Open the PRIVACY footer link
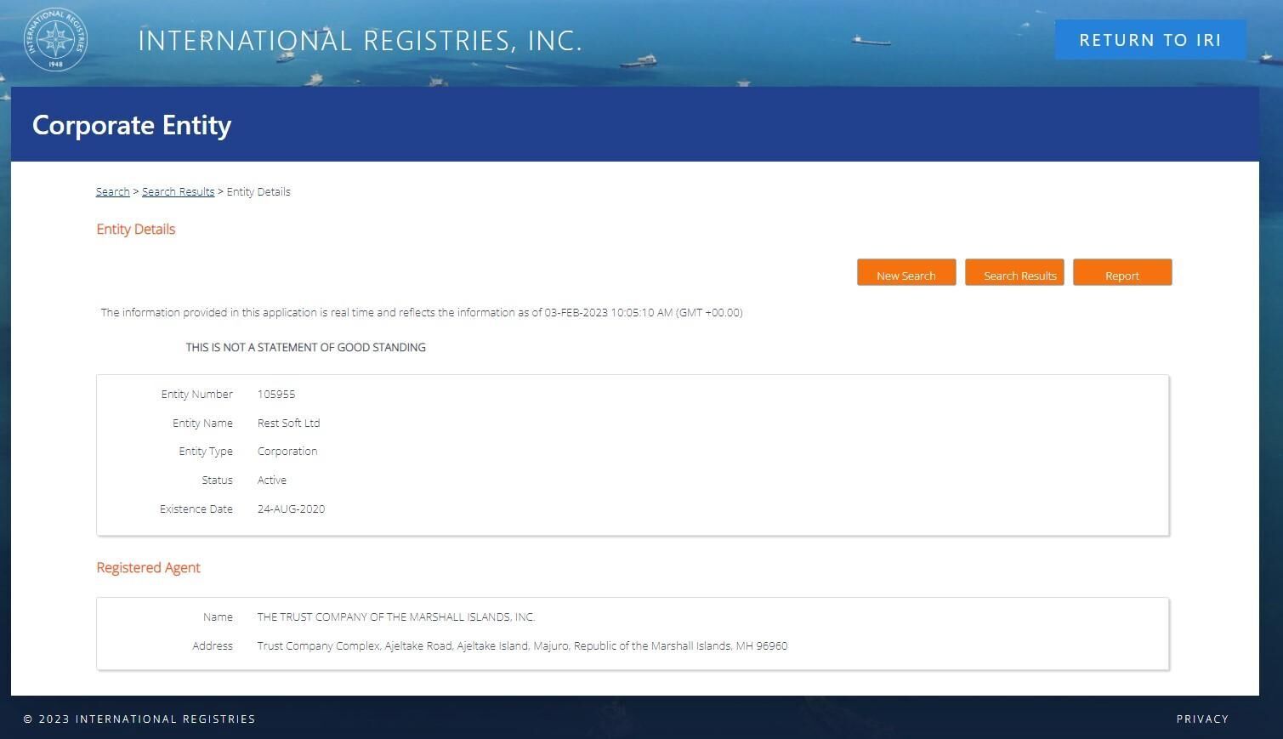This screenshot has width=1283, height=739. pyautogui.click(x=1201, y=719)
